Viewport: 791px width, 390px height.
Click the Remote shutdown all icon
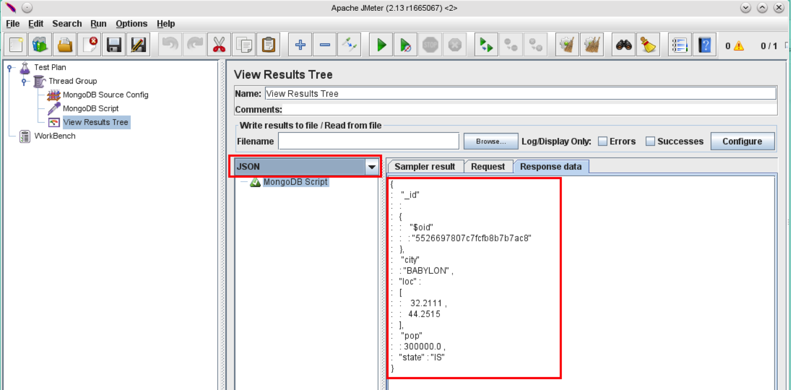535,45
